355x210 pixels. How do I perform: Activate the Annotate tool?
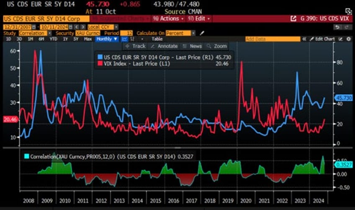coord(164,46)
